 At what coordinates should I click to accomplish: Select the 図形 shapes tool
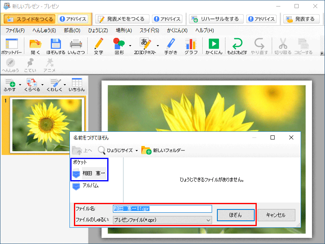(x=119, y=44)
